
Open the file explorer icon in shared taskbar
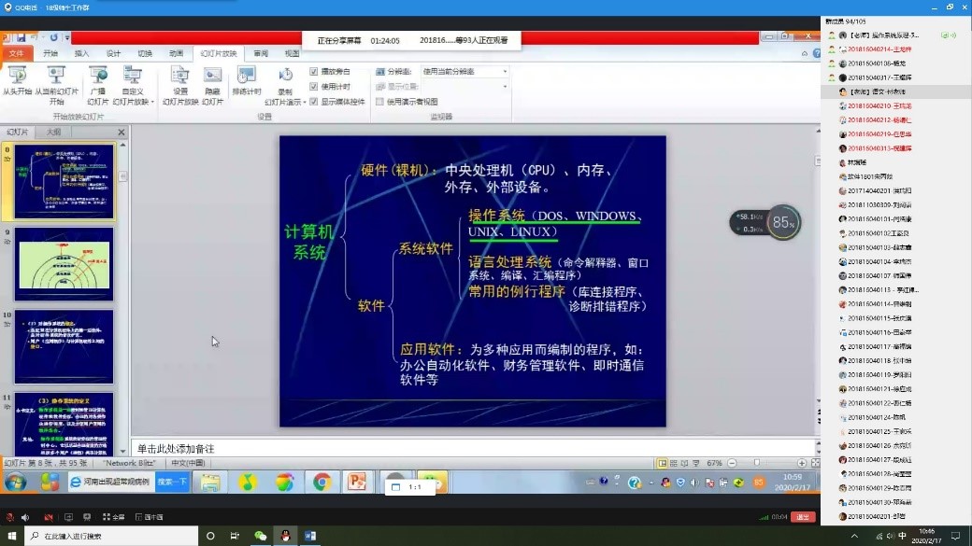(210, 482)
